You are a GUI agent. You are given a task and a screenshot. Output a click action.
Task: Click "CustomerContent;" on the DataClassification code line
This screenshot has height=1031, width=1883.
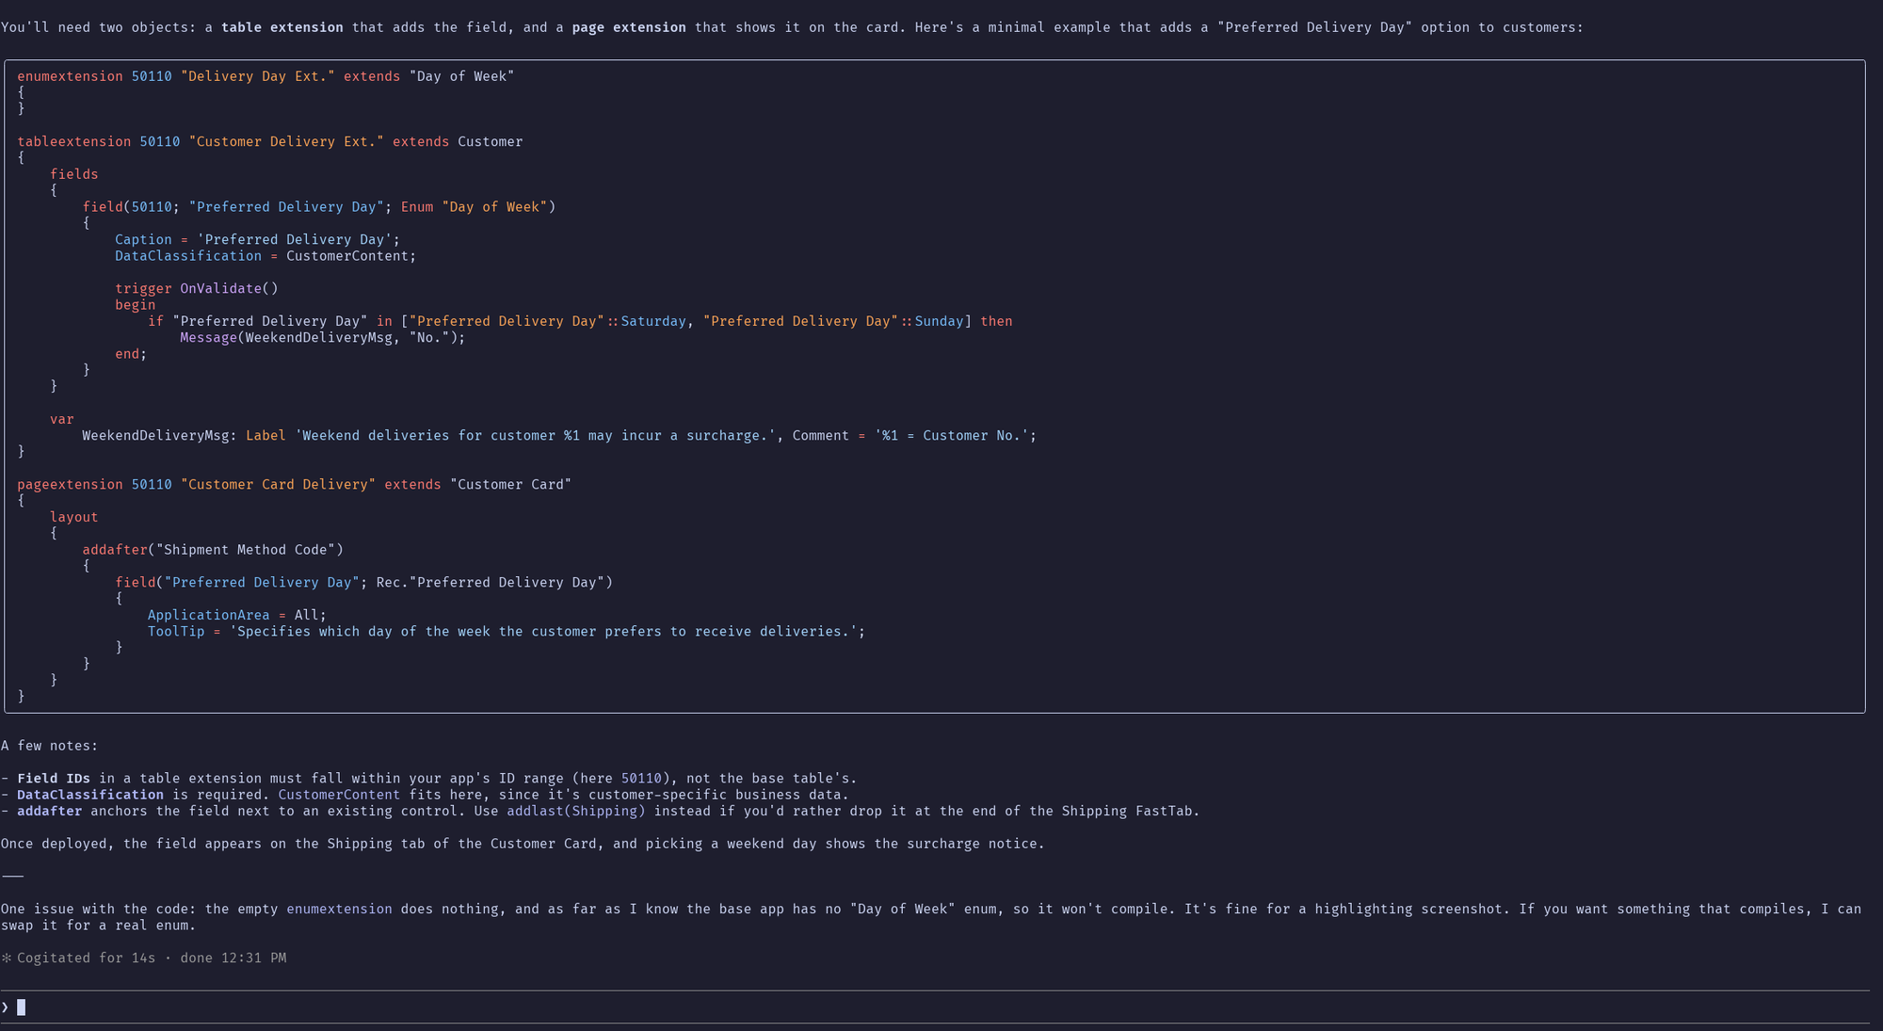[351, 256]
